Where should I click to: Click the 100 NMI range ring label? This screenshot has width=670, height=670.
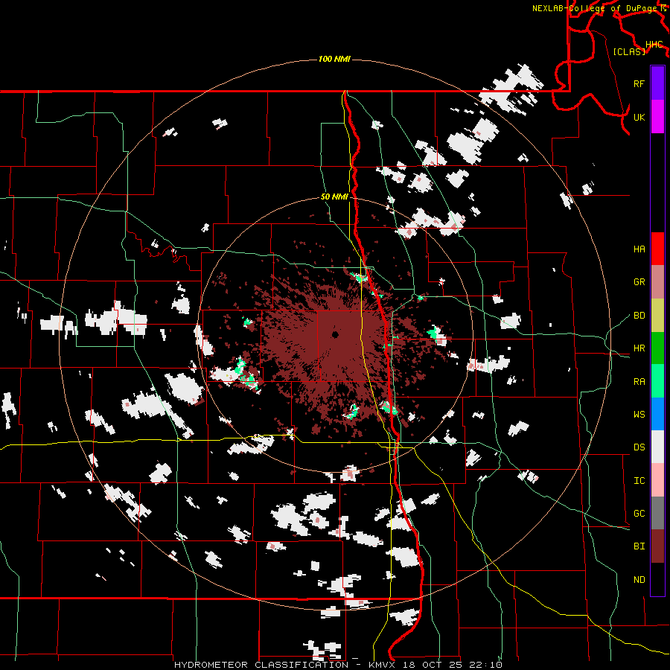(x=334, y=59)
